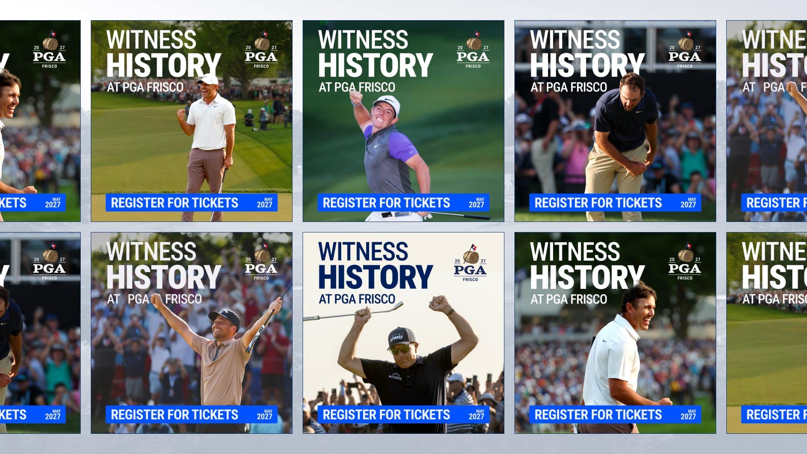Click the PGA Frisco logo on the cut-off top-left card
This screenshot has height=454, width=807.
[x=49, y=50]
